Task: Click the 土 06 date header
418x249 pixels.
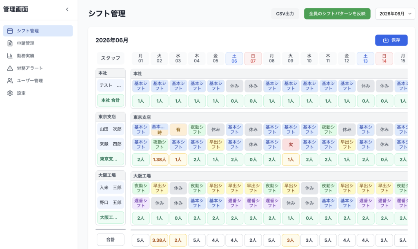Action: click(x=234, y=59)
